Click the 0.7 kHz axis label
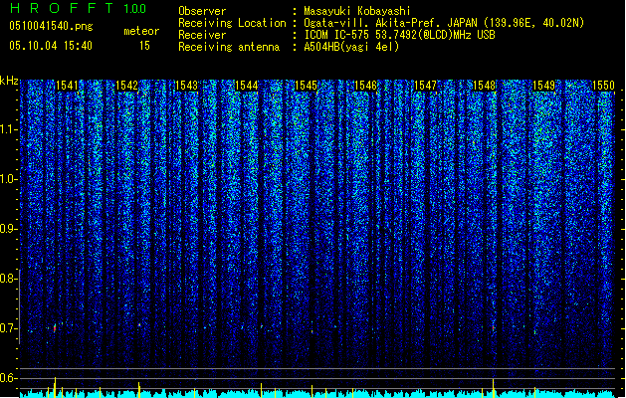 click(7, 328)
